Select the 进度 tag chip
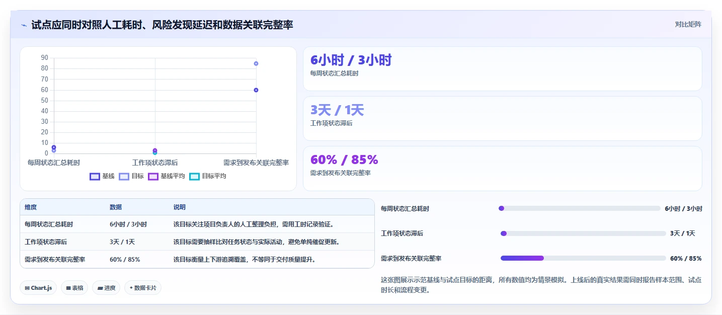The height and width of the screenshot is (315, 722). (x=106, y=288)
